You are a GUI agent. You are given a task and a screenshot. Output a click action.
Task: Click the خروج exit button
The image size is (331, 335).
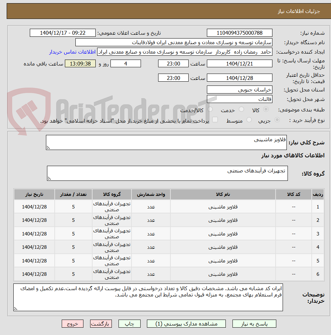tap(73, 324)
